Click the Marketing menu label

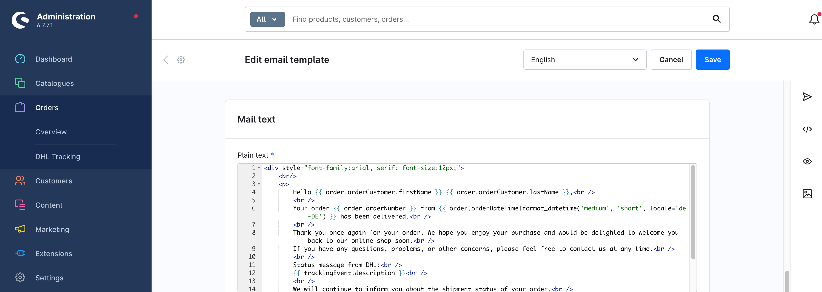tap(52, 229)
